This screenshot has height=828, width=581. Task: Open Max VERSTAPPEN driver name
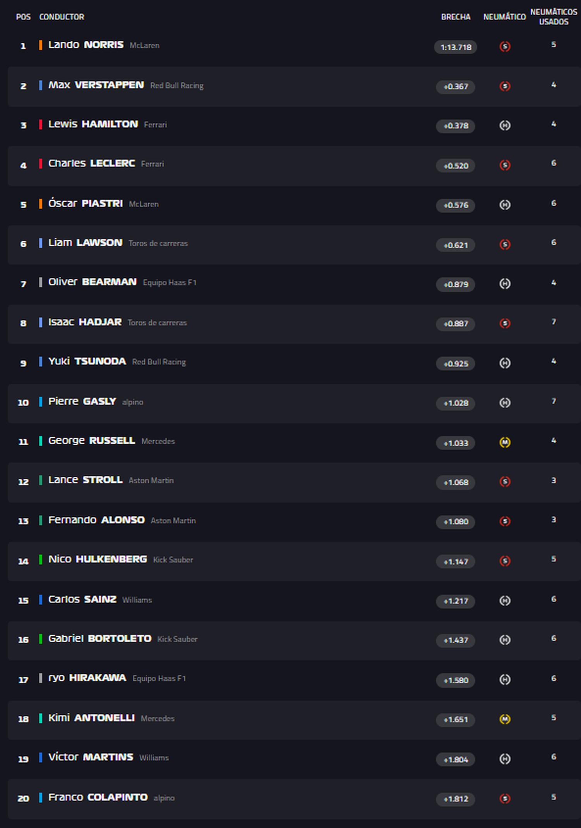(x=96, y=85)
